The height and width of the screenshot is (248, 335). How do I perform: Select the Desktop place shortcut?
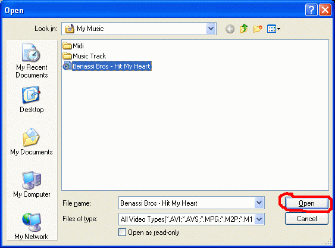(32, 100)
